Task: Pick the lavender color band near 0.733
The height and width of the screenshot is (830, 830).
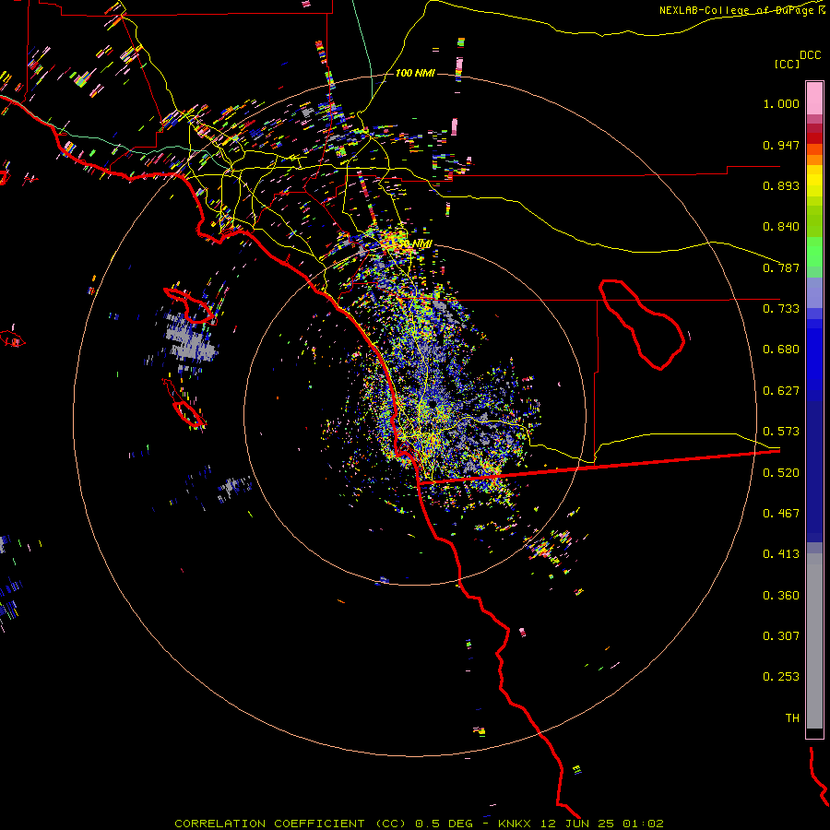Action: pyautogui.click(x=814, y=292)
